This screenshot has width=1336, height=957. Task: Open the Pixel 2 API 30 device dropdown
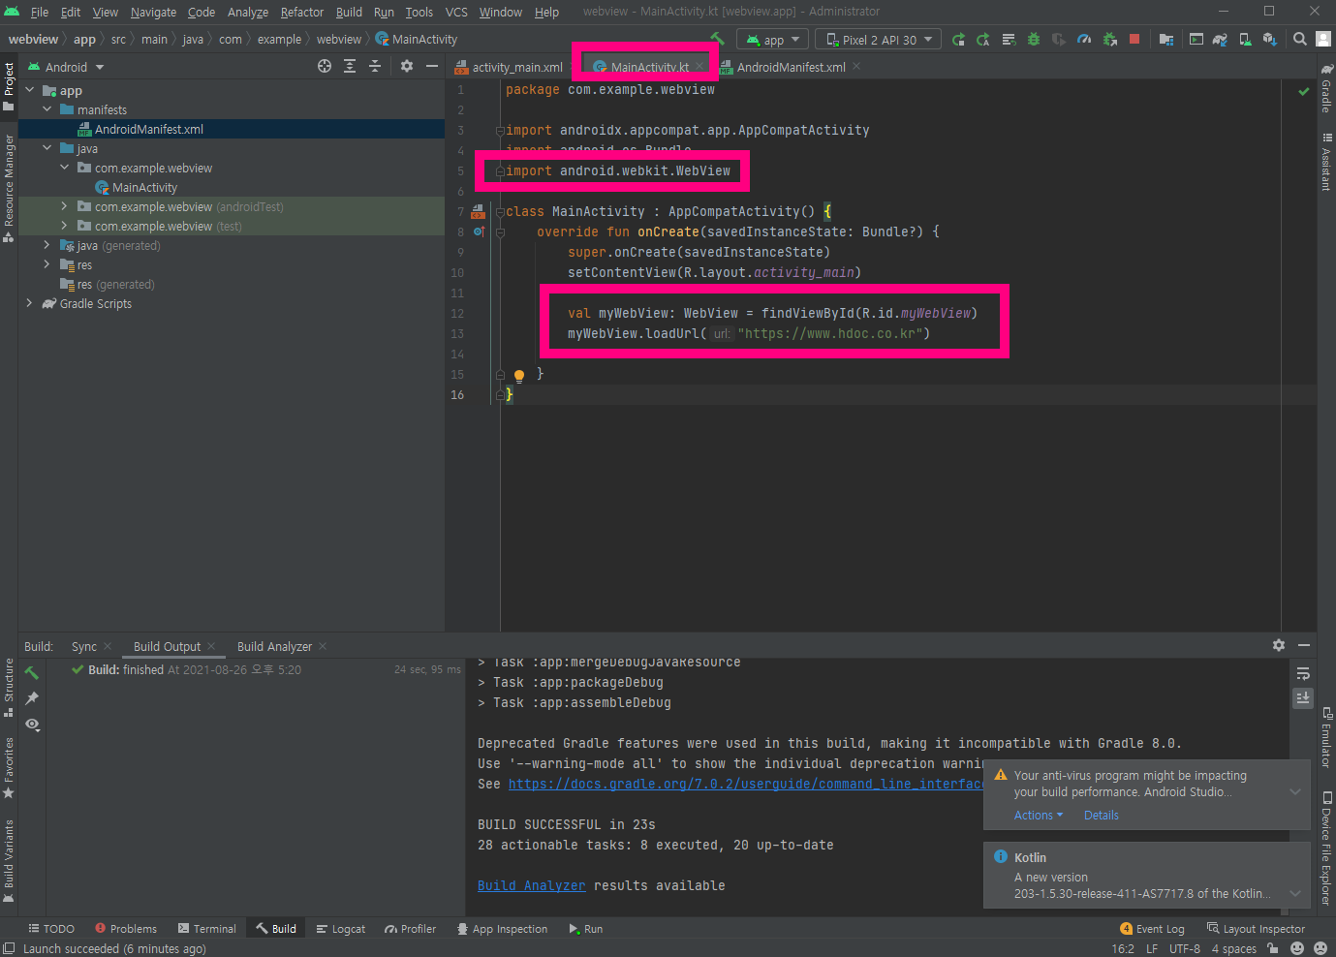(x=879, y=40)
